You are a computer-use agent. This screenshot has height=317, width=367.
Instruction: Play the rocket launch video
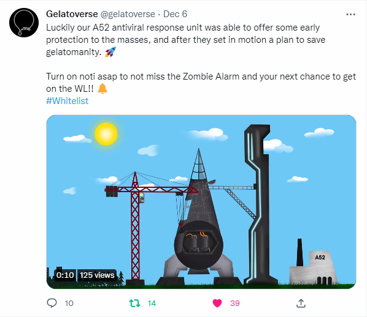point(201,202)
